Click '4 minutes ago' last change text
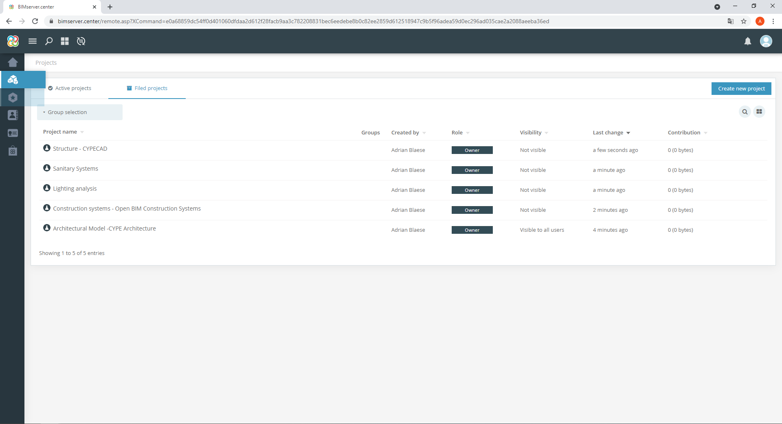 tap(610, 230)
